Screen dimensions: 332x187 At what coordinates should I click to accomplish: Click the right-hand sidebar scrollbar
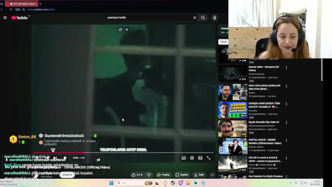pyautogui.click(x=322, y=70)
